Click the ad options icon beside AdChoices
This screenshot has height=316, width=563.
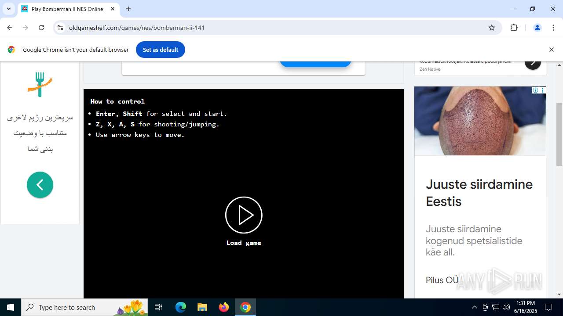tap(542, 90)
